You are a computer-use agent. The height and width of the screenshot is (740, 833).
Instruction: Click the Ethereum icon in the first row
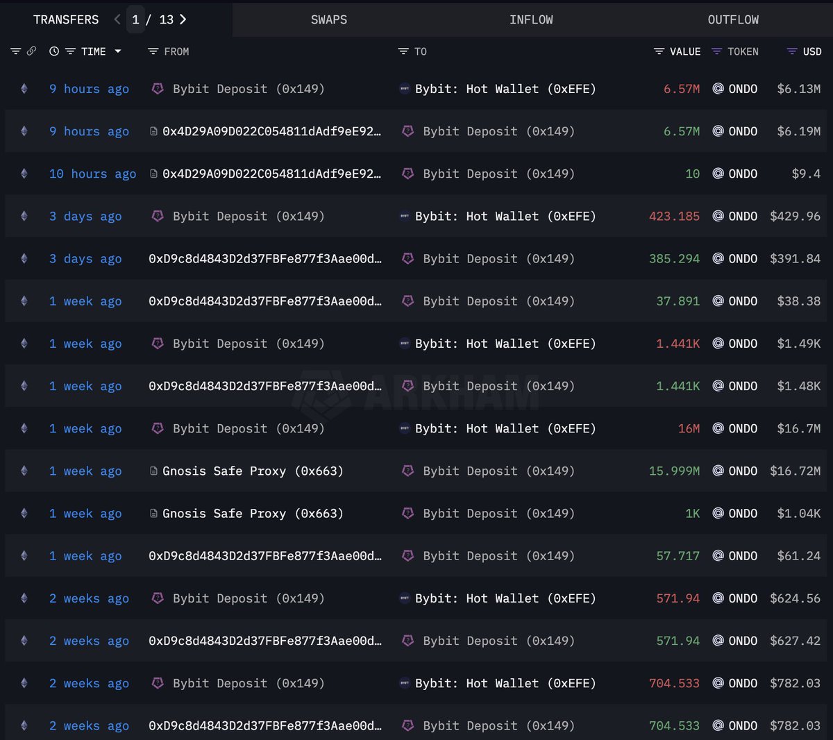(x=24, y=89)
